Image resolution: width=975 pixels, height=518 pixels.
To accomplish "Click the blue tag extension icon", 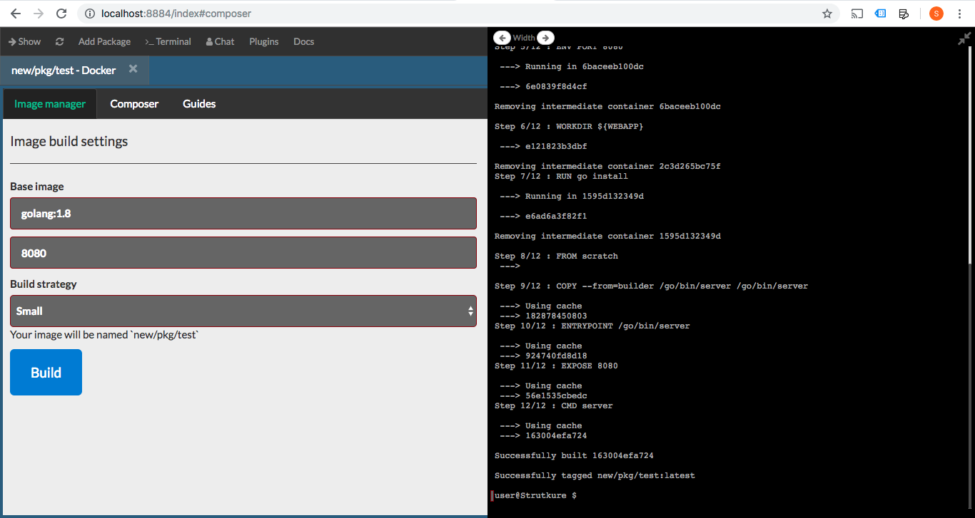I will tap(881, 14).
